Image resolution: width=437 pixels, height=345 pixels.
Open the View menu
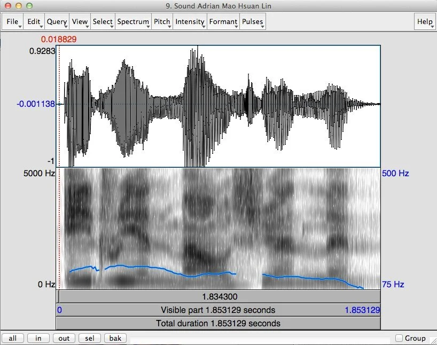80,22
